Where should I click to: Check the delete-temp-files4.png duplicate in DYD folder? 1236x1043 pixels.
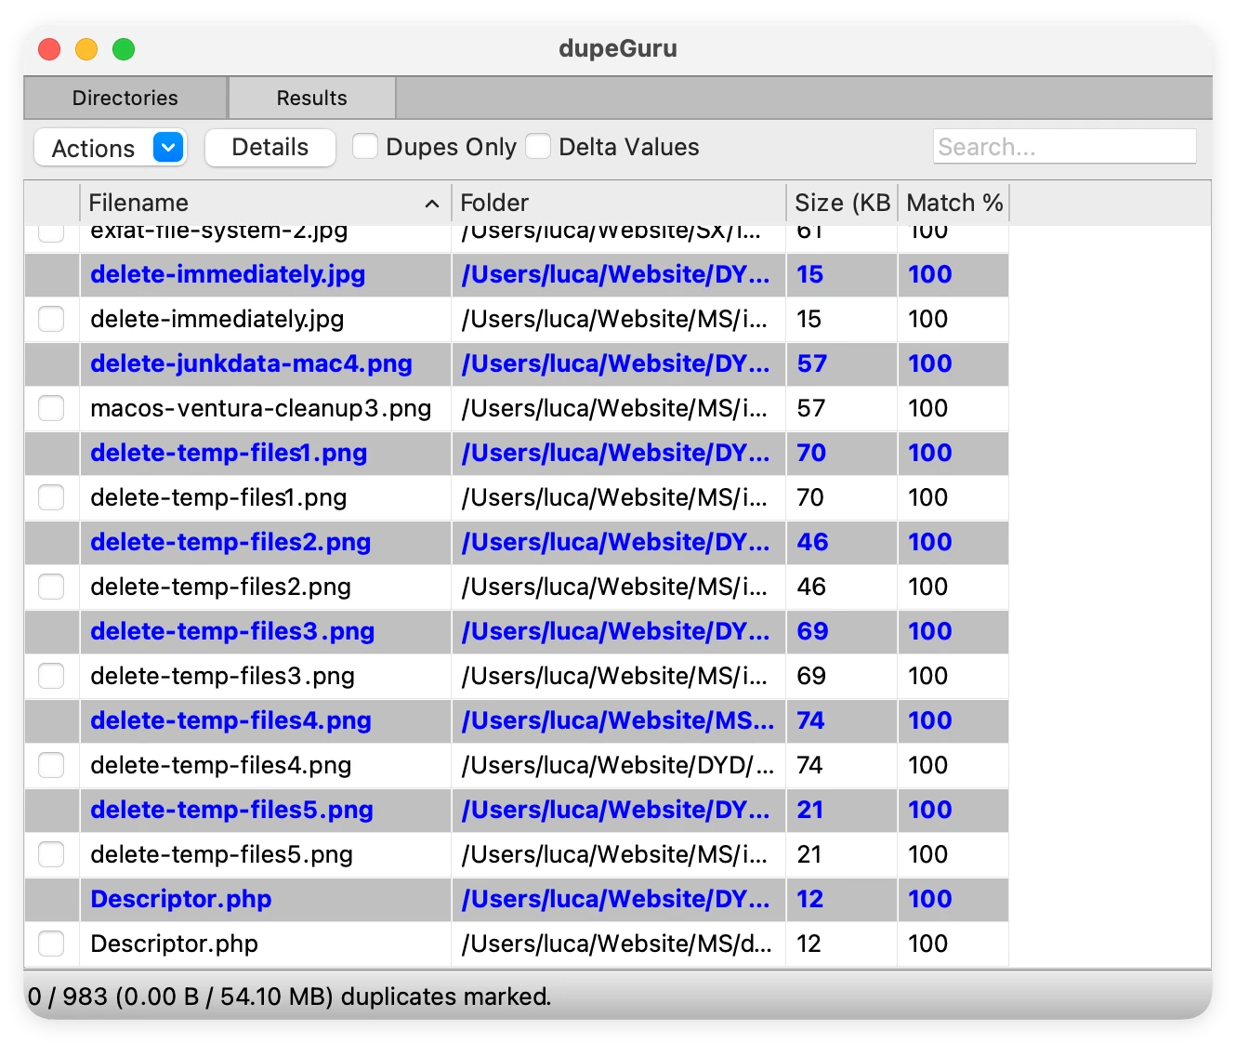click(51, 765)
